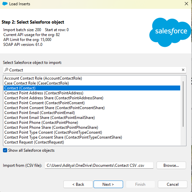This screenshot has height=192, width=192.
Task: Click the object list scrollbar
Action: tap(183, 104)
